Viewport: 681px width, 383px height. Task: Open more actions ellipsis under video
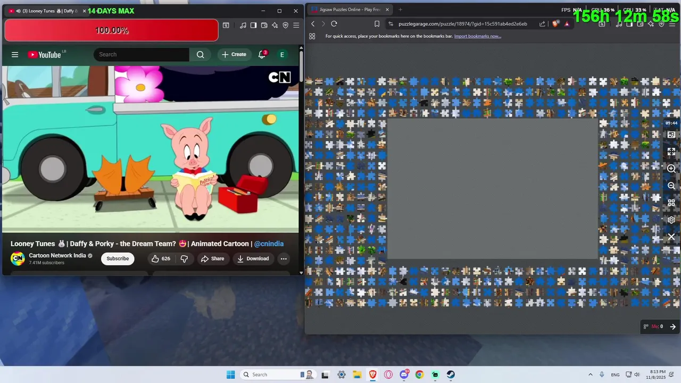click(284, 259)
